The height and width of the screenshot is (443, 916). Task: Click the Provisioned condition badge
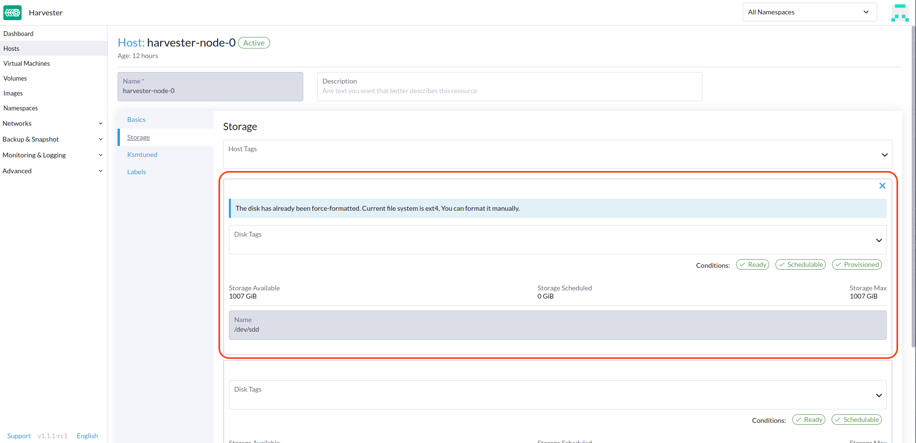click(857, 264)
